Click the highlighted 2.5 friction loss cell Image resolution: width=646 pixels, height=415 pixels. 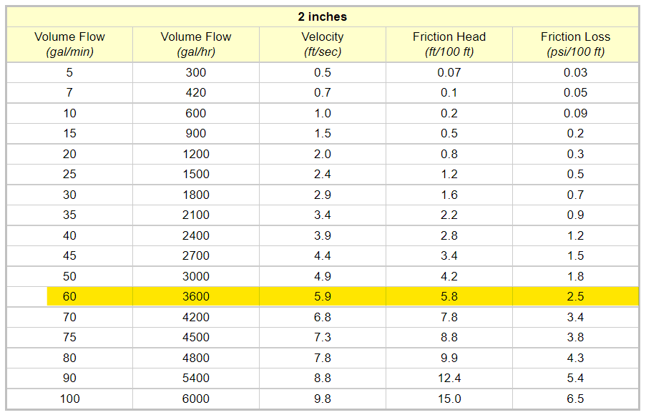575,296
